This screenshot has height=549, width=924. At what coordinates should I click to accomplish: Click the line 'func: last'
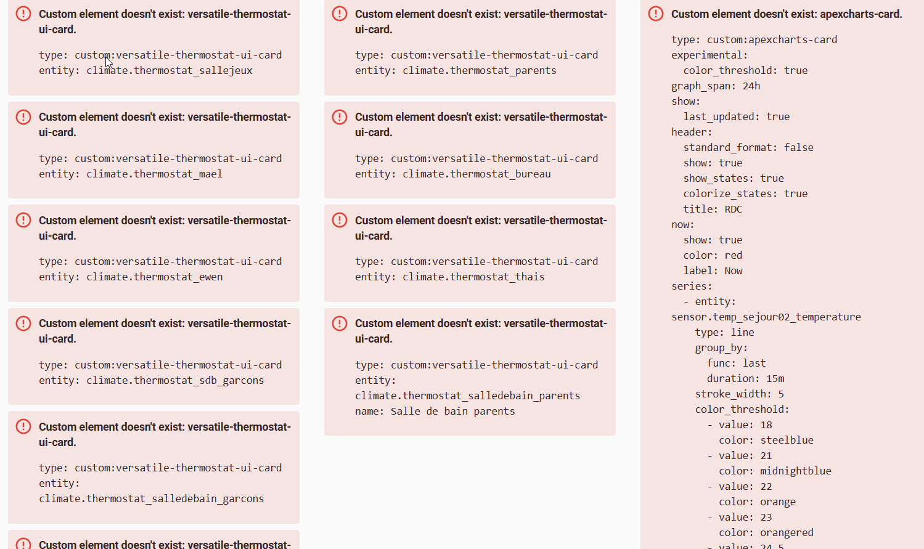(736, 363)
